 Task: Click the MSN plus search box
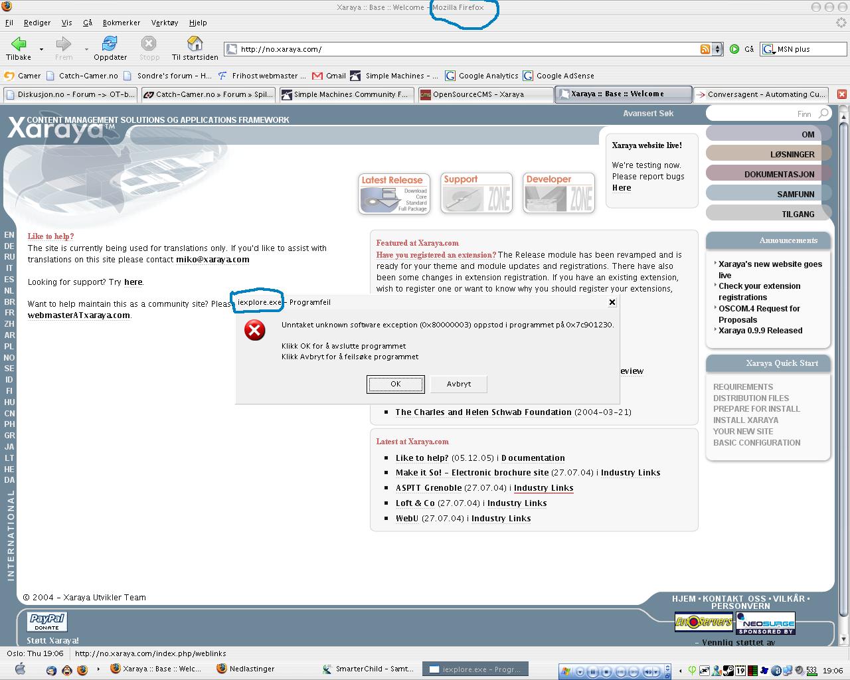[802, 49]
